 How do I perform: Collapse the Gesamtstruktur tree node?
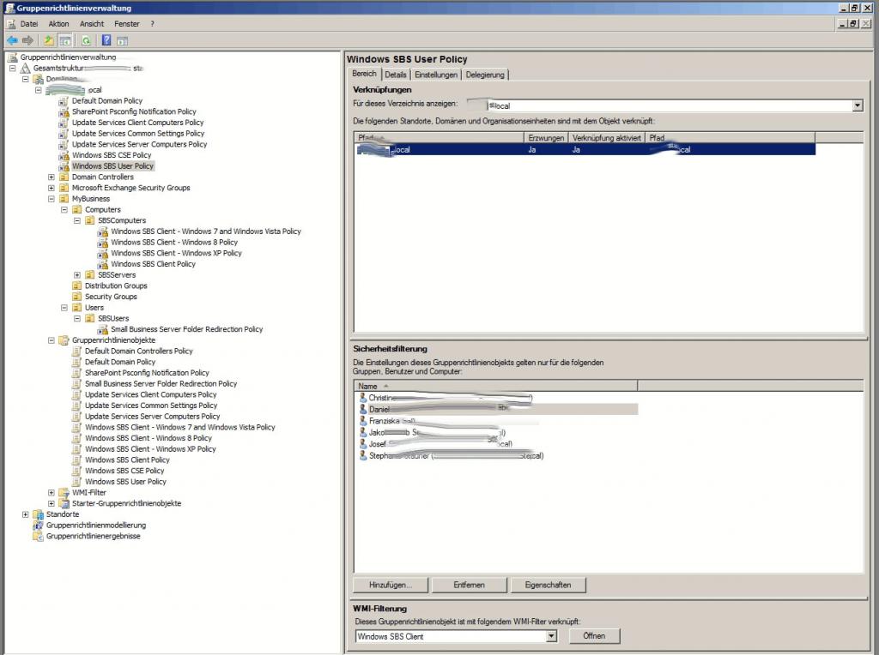pos(12,69)
